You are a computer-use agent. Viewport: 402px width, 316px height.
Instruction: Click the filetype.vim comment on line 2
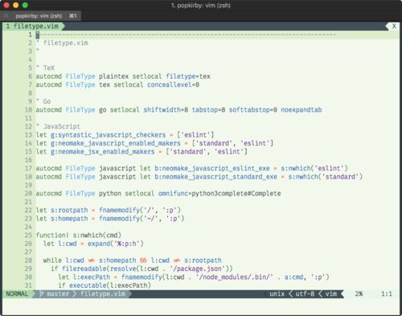click(62, 43)
